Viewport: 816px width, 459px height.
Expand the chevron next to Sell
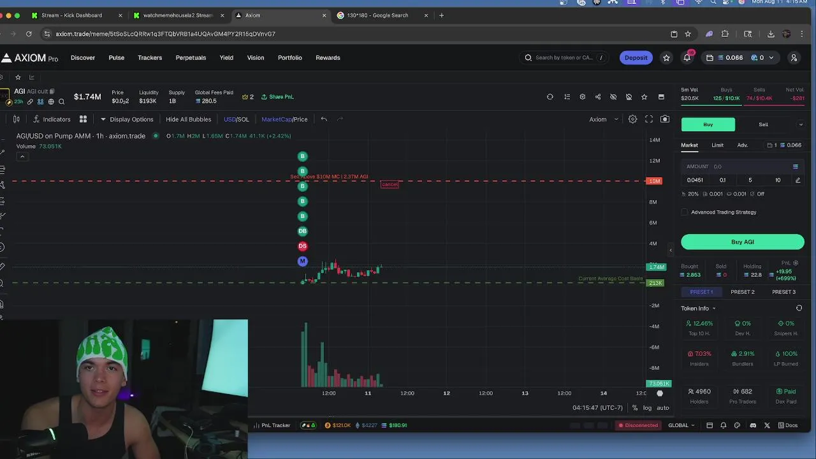801,125
